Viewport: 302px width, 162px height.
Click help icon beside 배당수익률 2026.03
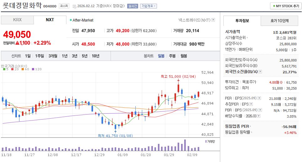pyautogui.click(x=259, y=116)
